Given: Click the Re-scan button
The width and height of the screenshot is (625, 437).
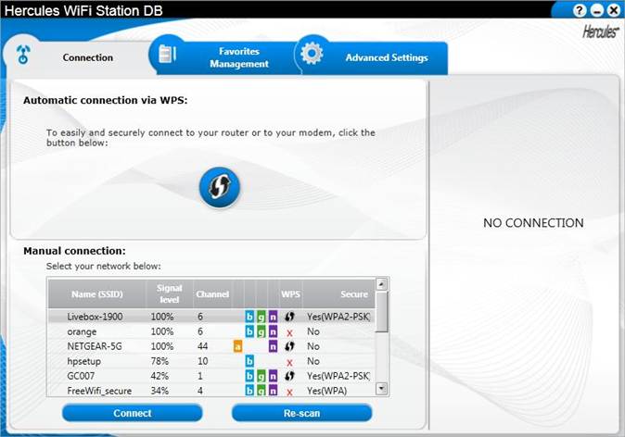Looking at the screenshot, I should pyautogui.click(x=301, y=413).
